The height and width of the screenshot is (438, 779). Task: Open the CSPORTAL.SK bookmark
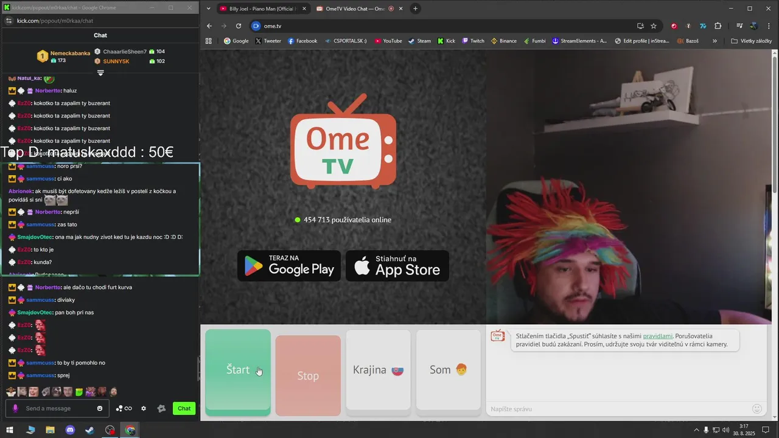point(345,41)
